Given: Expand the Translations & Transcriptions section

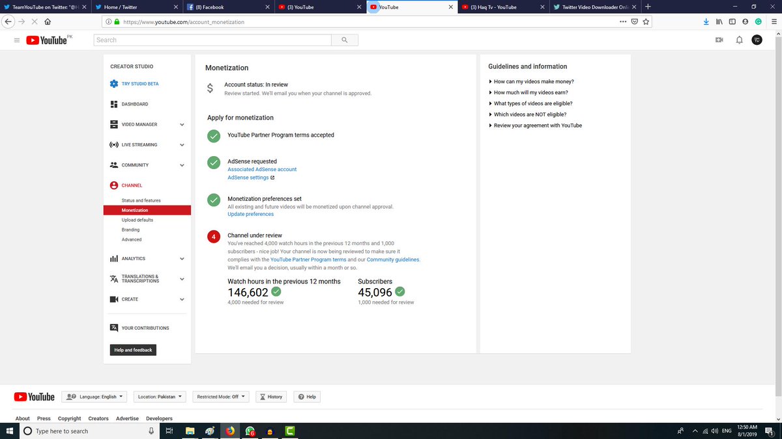Looking at the screenshot, I should [x=182, y=279].
